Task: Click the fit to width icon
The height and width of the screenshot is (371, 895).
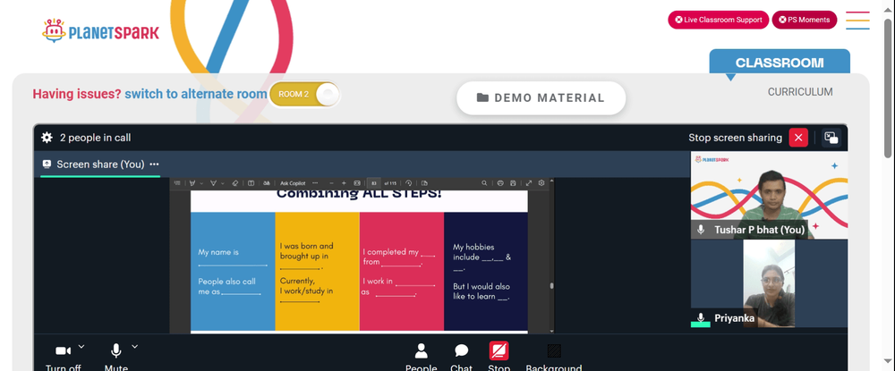Action: pyautogui.click(x=357, y=183)
